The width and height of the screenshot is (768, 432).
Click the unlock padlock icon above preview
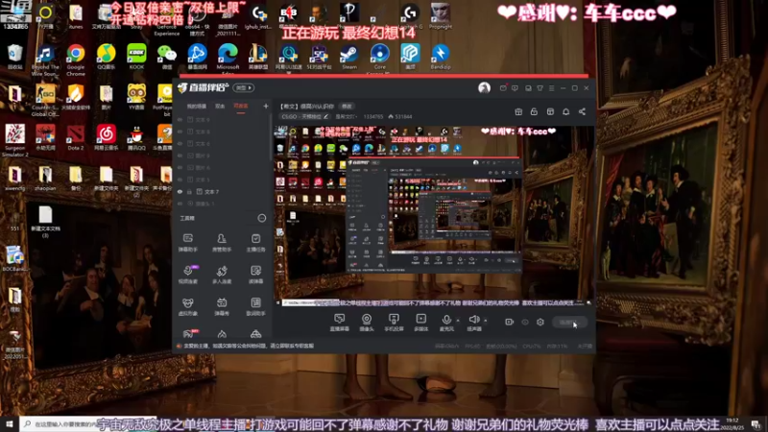click(x=534, y=111)
